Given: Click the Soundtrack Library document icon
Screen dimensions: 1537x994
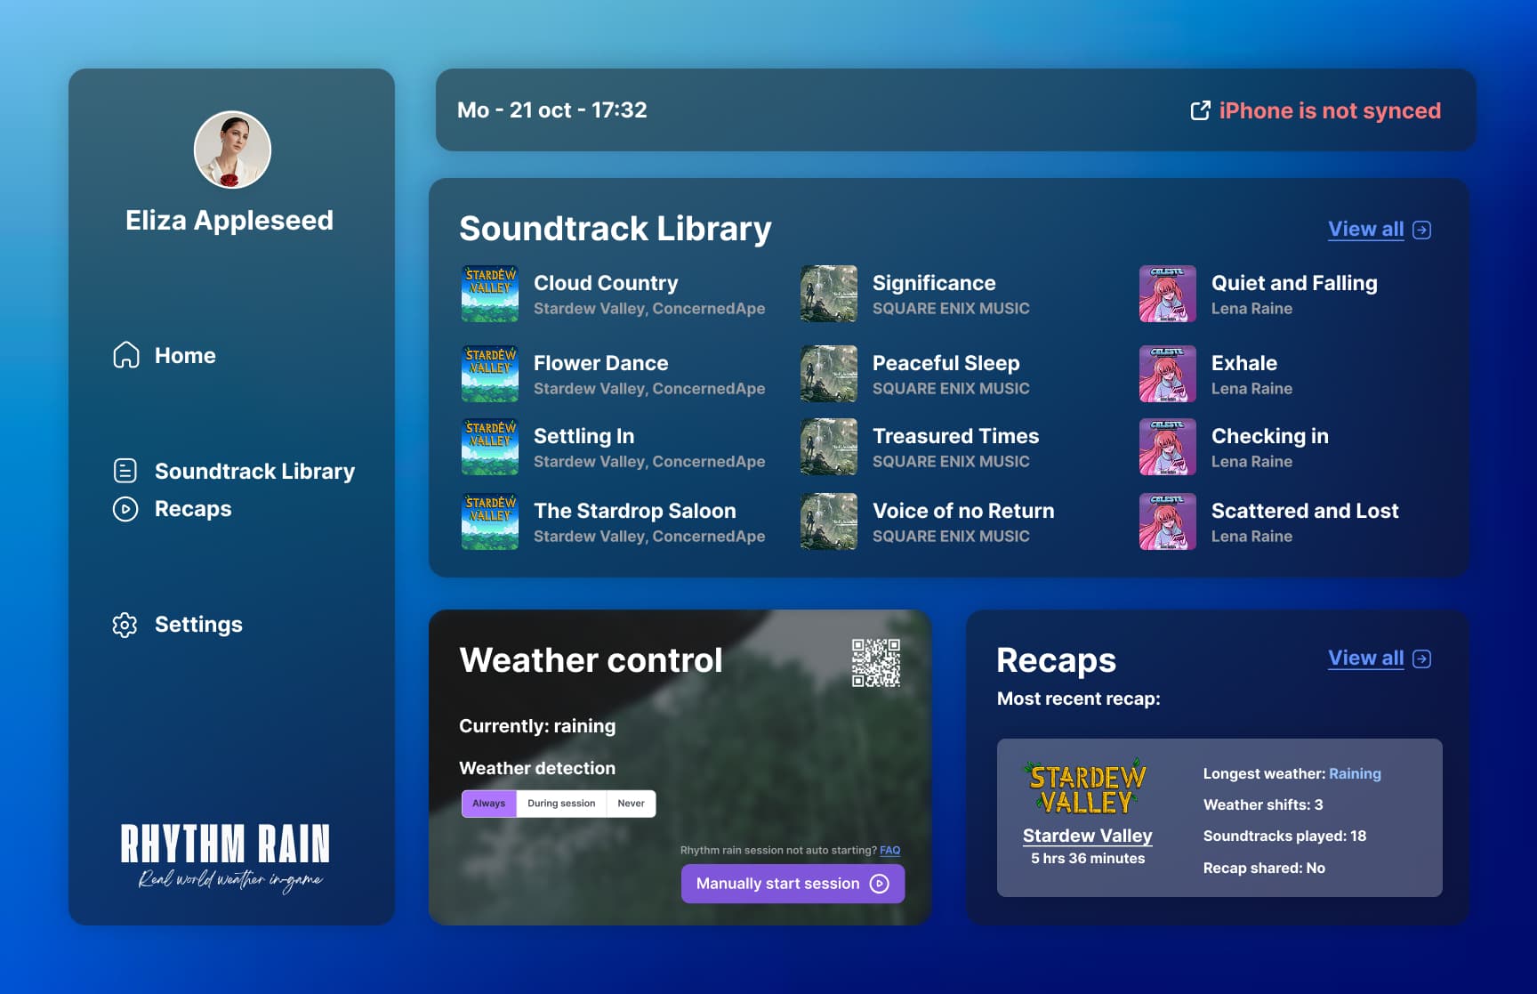Looking at the screenshot, I should pyautogui.click(x=125, y=471).
